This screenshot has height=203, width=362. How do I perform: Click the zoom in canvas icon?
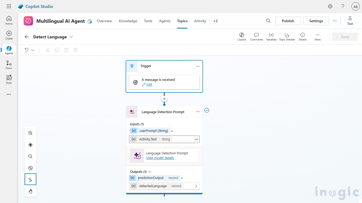[30, 133]
